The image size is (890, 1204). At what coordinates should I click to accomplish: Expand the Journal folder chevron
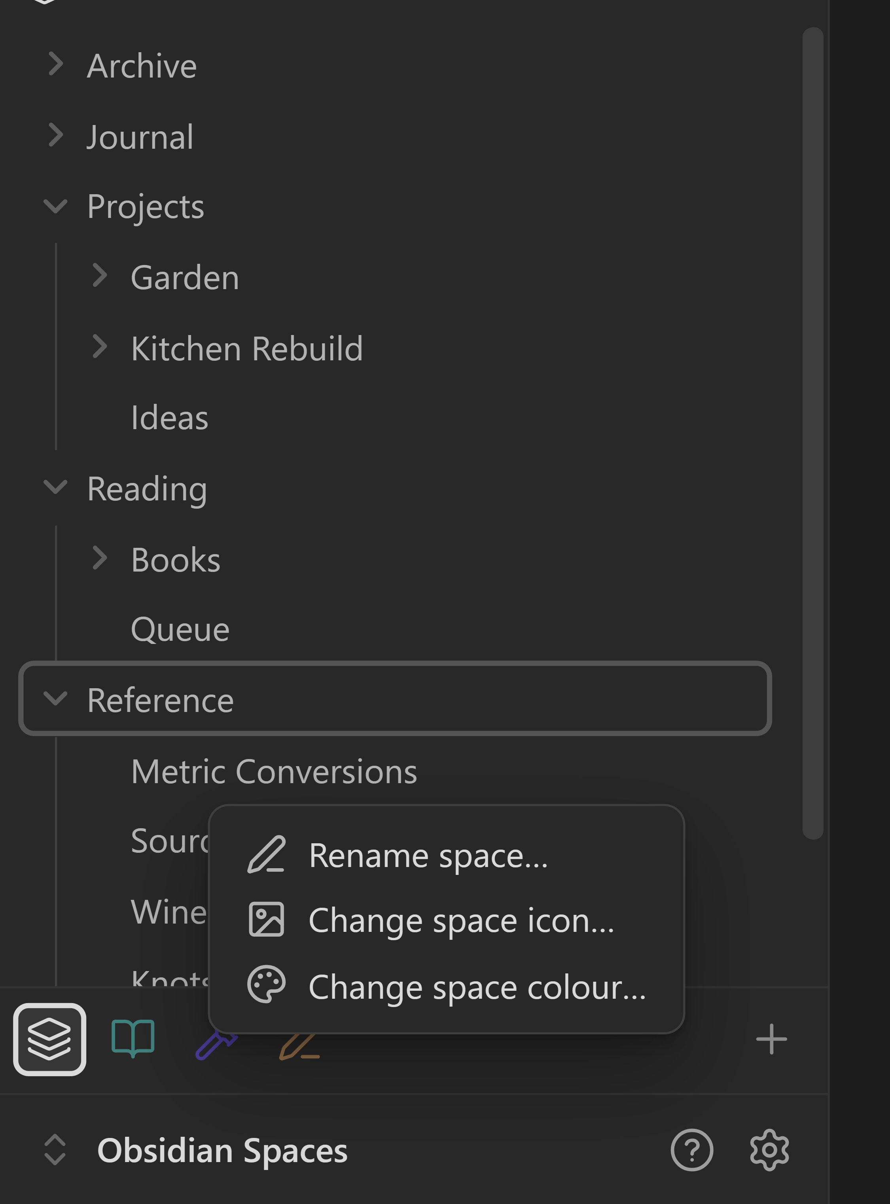pyautogui.click(x=55, y=134)
